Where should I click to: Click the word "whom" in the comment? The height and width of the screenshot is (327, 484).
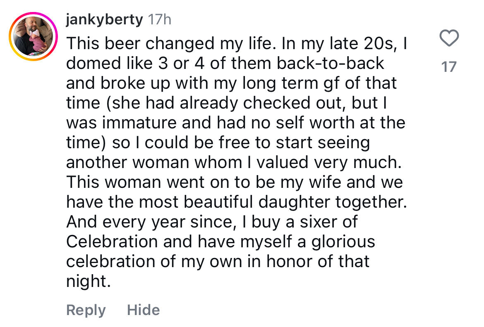(x=218, y=162)
